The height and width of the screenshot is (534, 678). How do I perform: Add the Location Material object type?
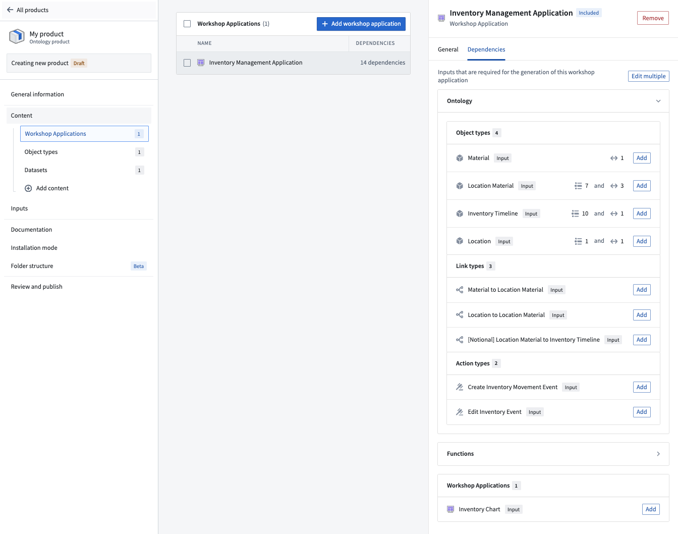pos(642,186)
